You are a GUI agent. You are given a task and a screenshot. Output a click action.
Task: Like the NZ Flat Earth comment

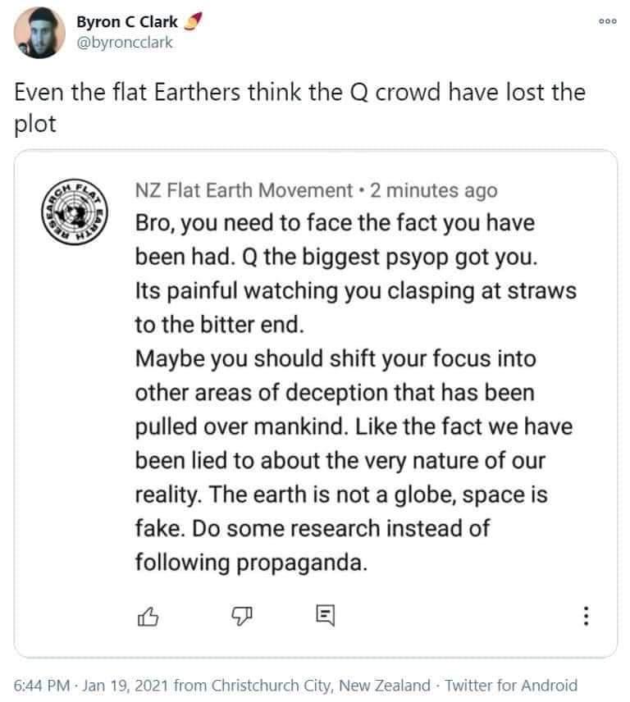click(144, 614)
